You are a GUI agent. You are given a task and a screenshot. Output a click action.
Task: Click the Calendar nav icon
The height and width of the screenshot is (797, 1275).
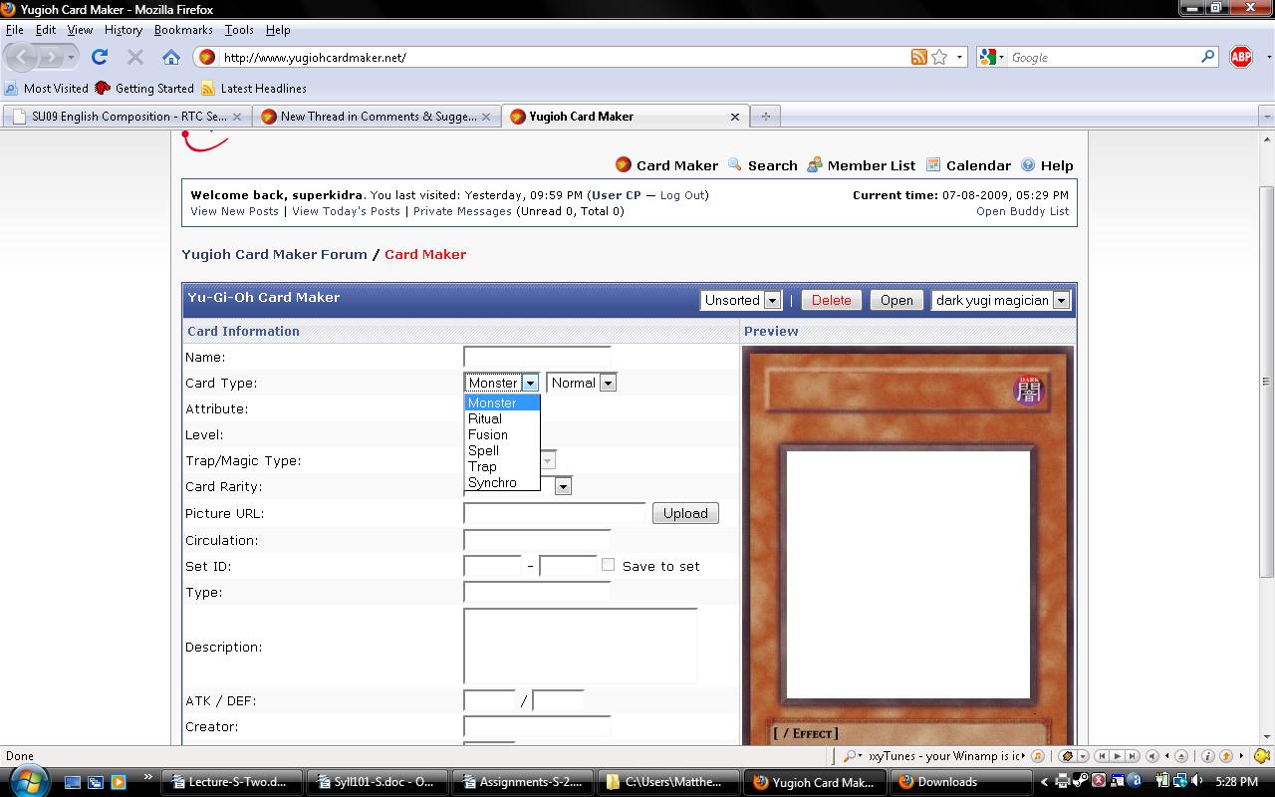pyautogui.click(x=933, y=164)
